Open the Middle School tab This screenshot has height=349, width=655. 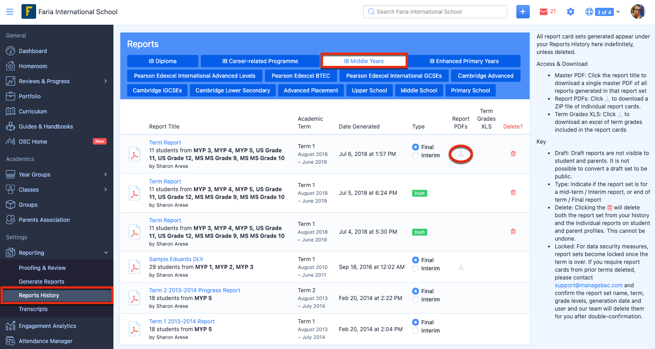tap(419, 90)
